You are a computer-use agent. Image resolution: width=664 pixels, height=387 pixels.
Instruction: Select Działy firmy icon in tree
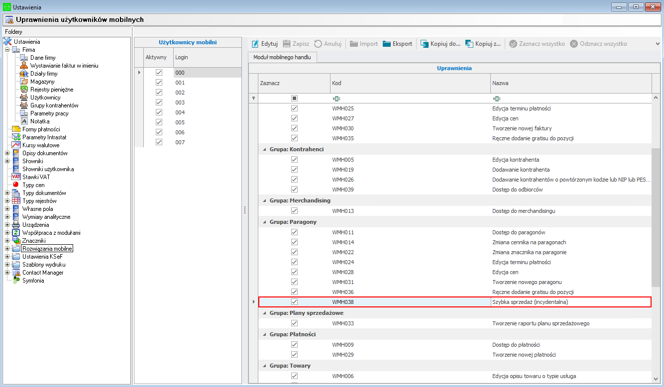pyautogui.click(x=24, y=74)
